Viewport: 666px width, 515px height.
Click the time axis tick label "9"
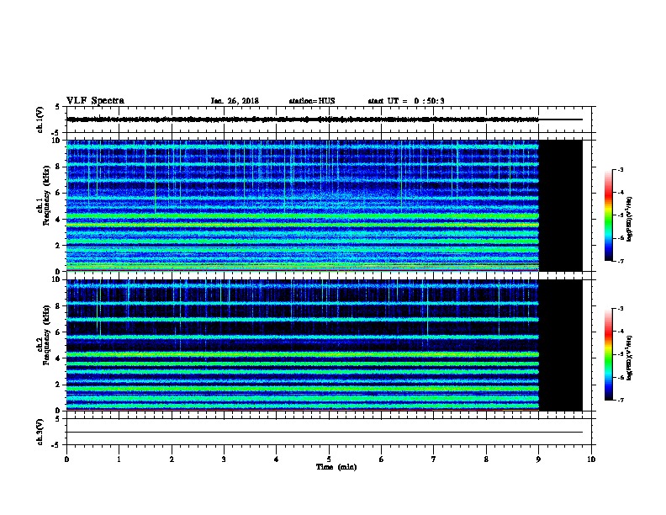[x=538, y=459]
